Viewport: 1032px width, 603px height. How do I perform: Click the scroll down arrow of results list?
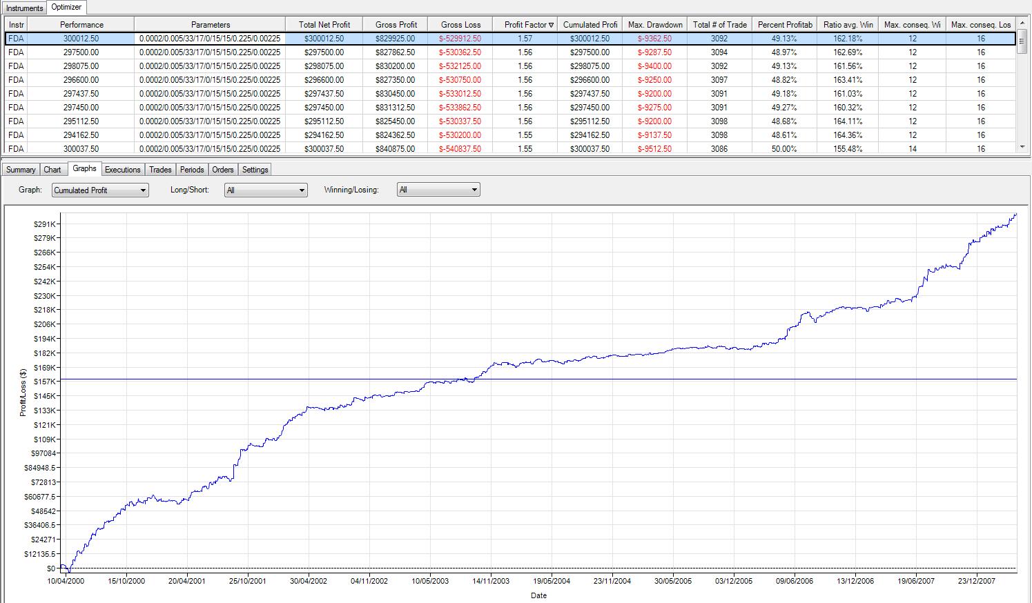coord(1022,147)
